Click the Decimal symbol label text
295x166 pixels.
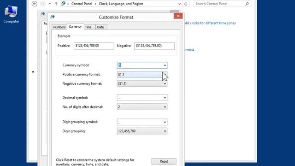pos(75,98)
